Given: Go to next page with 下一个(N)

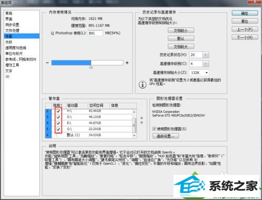Looking at the screenshot, I should (x=245, y=37).
